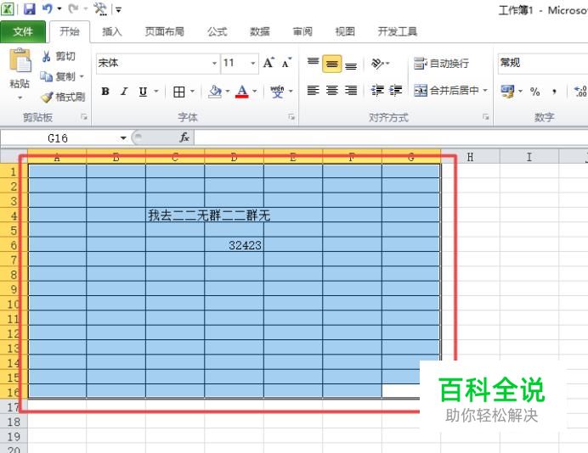Decrease font size with small A icon
This screenshot has height=453, width=588.
pos(287,63)
